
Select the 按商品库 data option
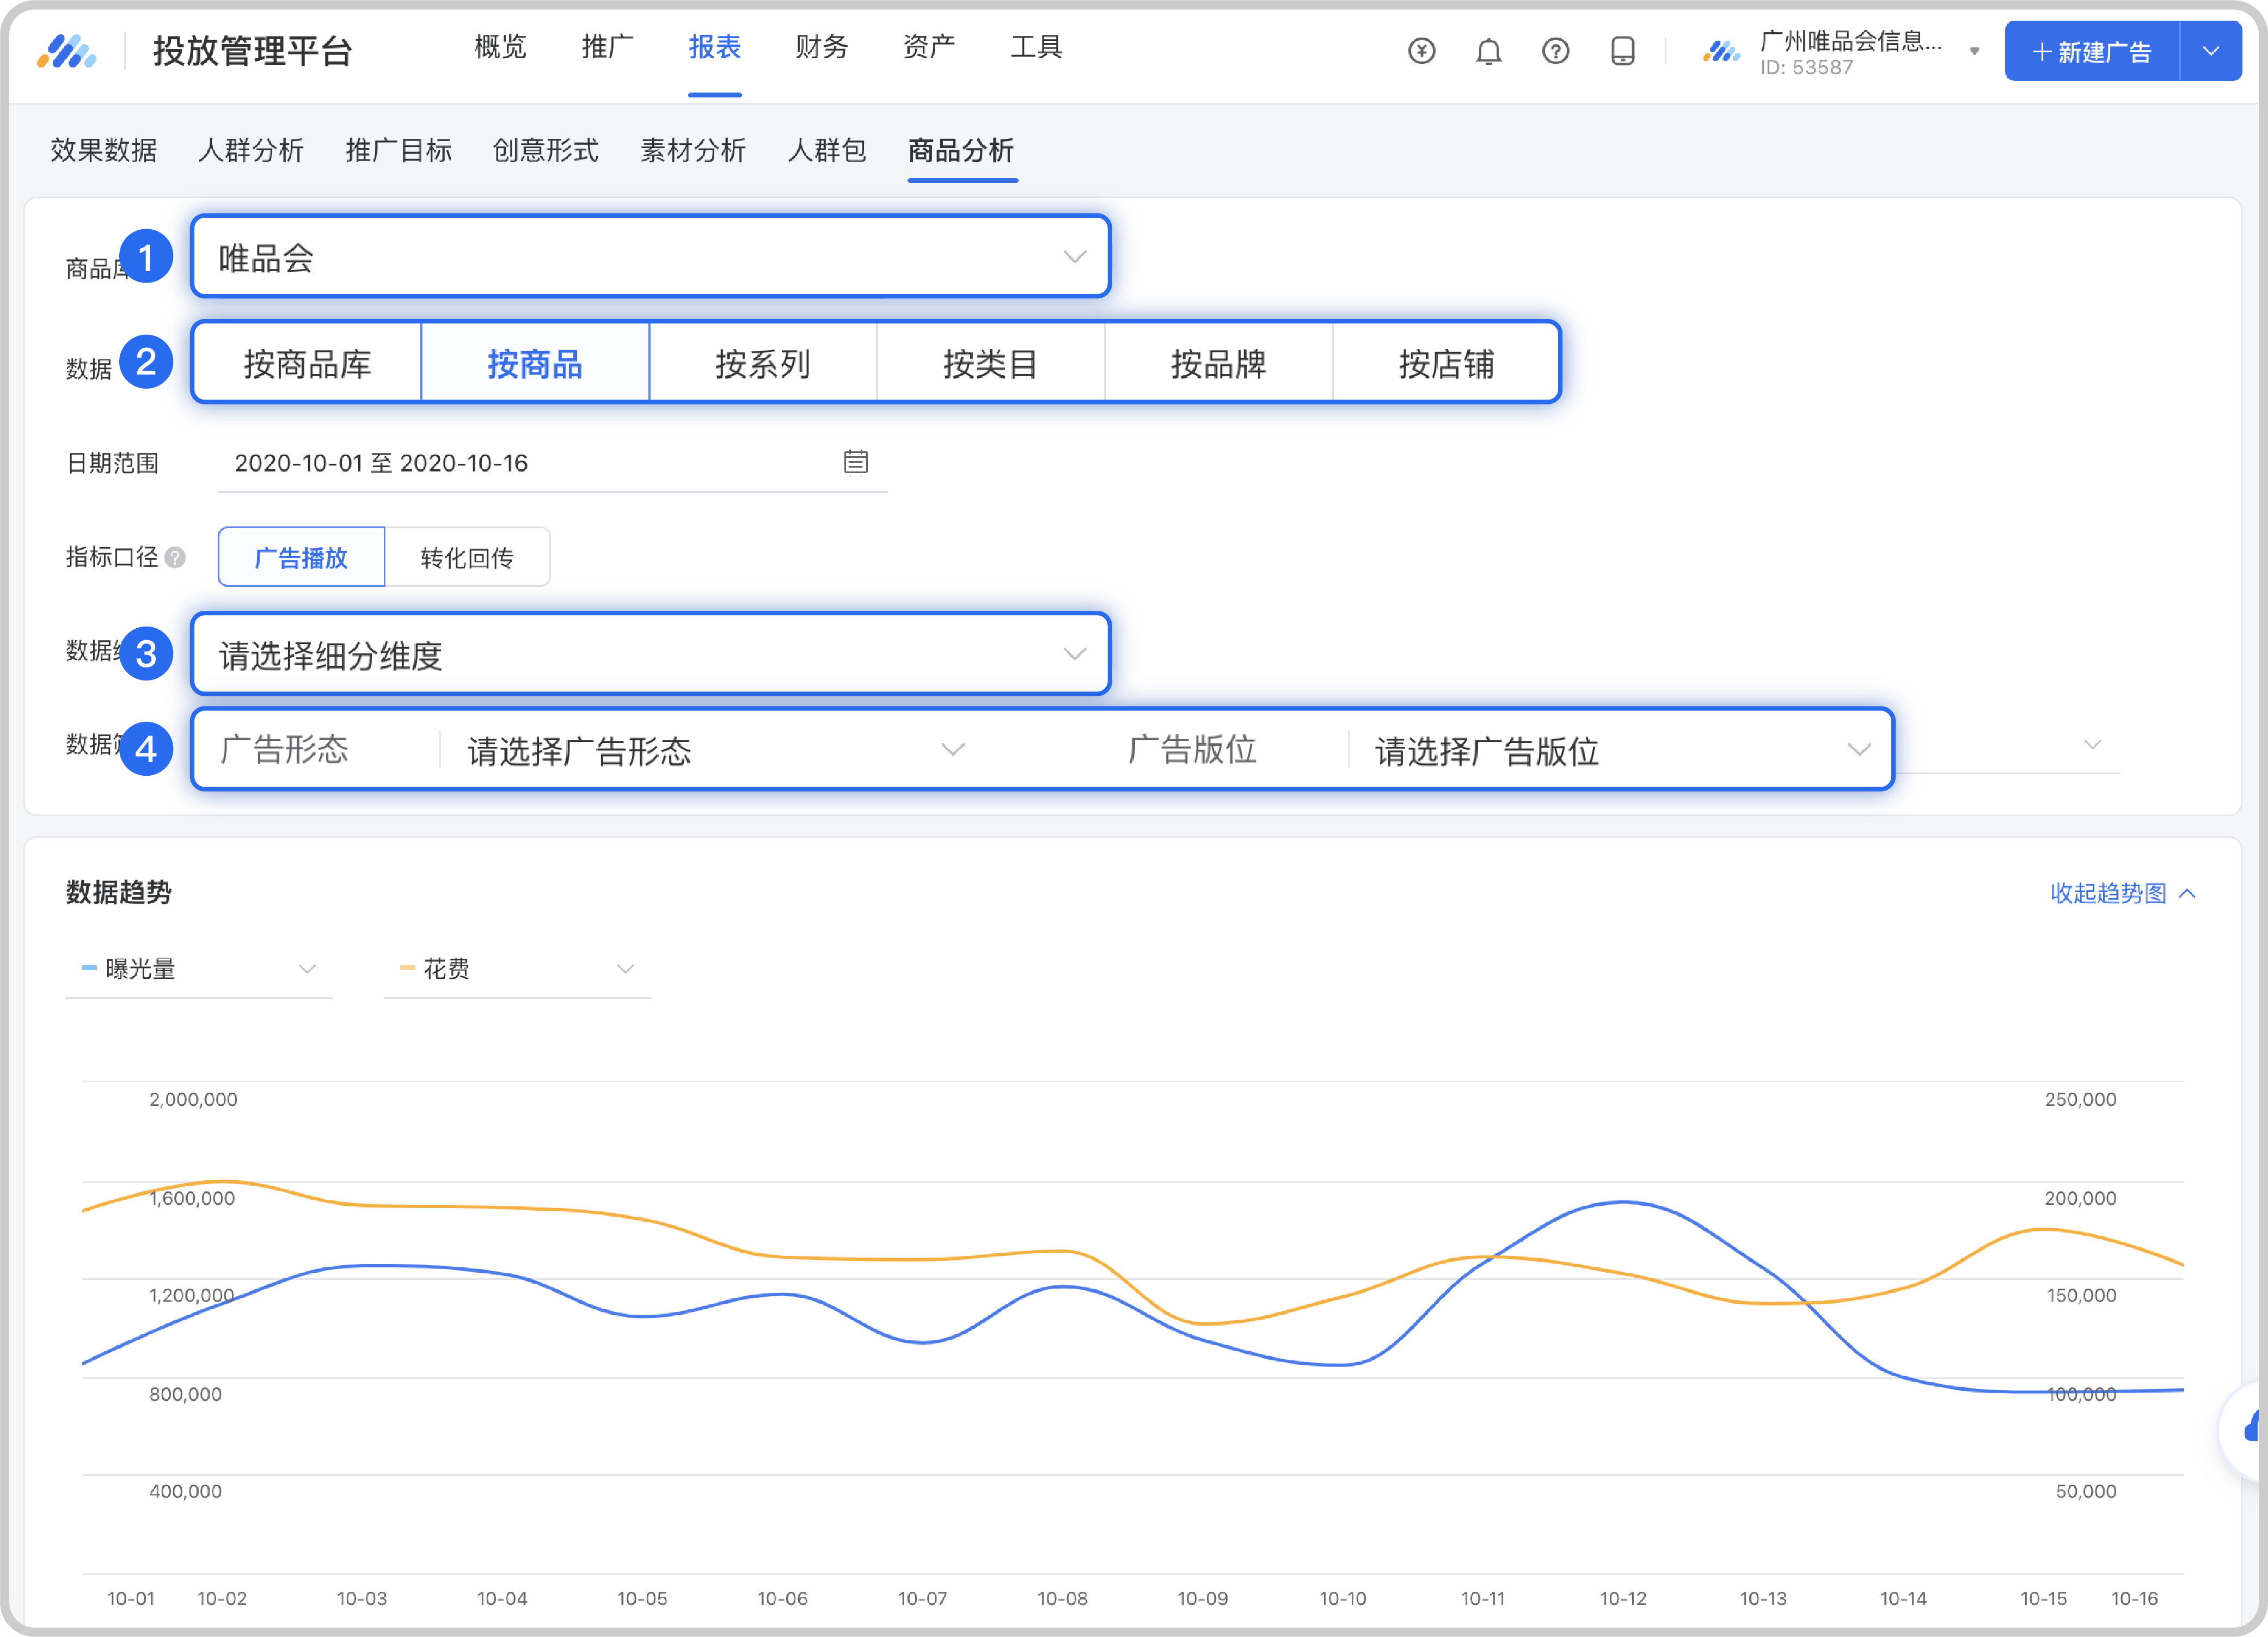307,363
